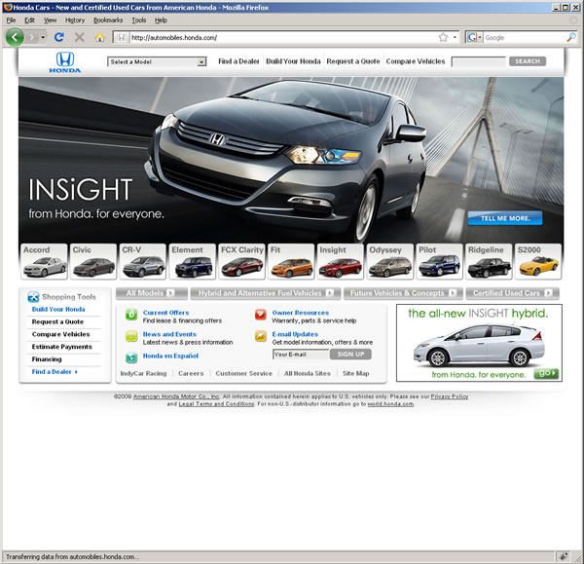The height and width of the screenshot is (564, 584).
Task: Expand the Google search engine selector
Action: tap(474, 37)
